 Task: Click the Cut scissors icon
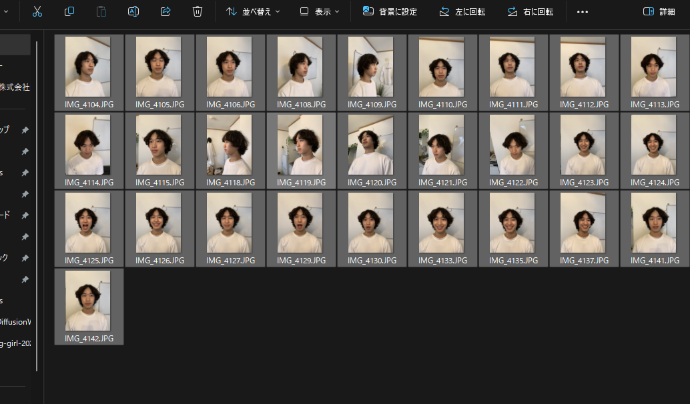tap(37, 12)
